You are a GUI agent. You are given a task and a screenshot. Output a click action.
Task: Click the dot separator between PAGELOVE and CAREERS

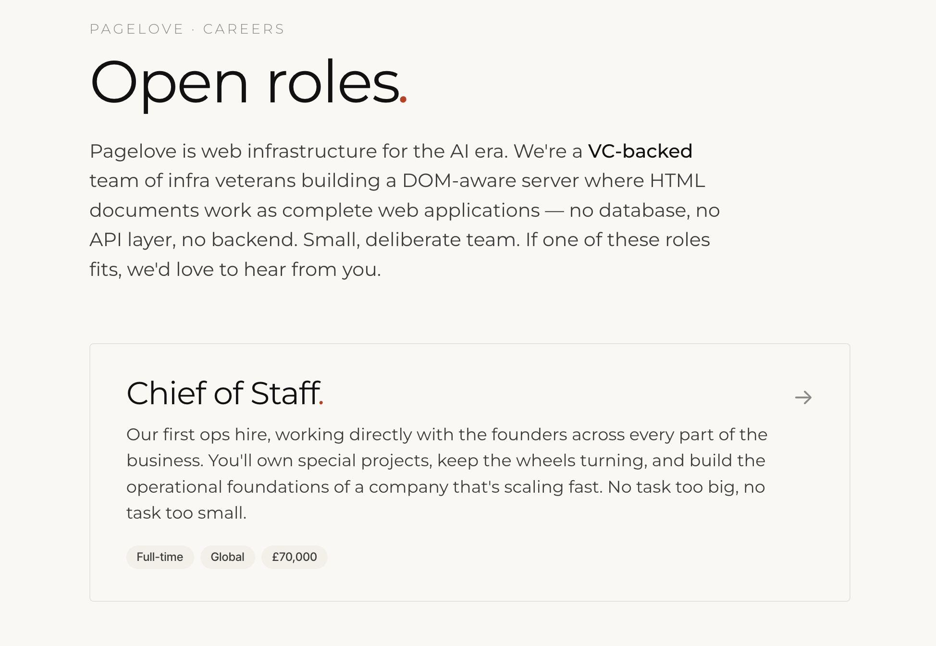pyautogui.click(x=193, y=29)
